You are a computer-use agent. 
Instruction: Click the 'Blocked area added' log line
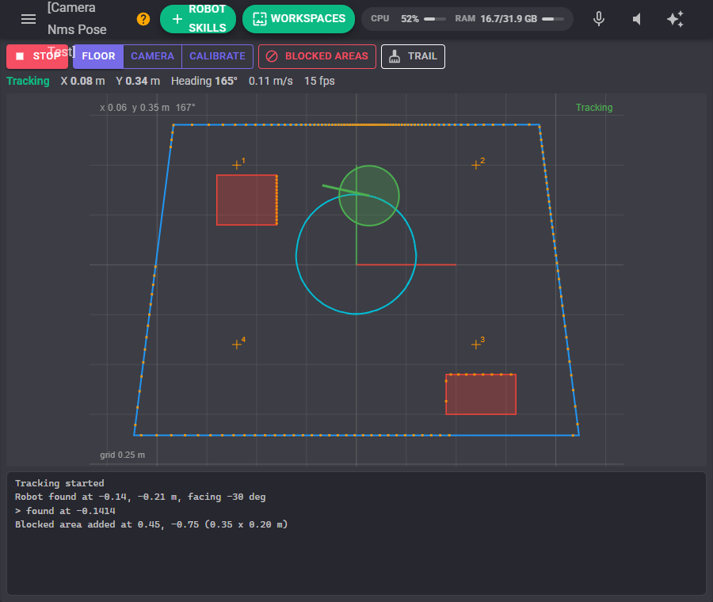151,524
